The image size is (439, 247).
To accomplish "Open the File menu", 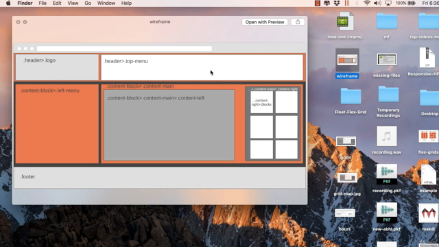I will [x=43, y=3].
